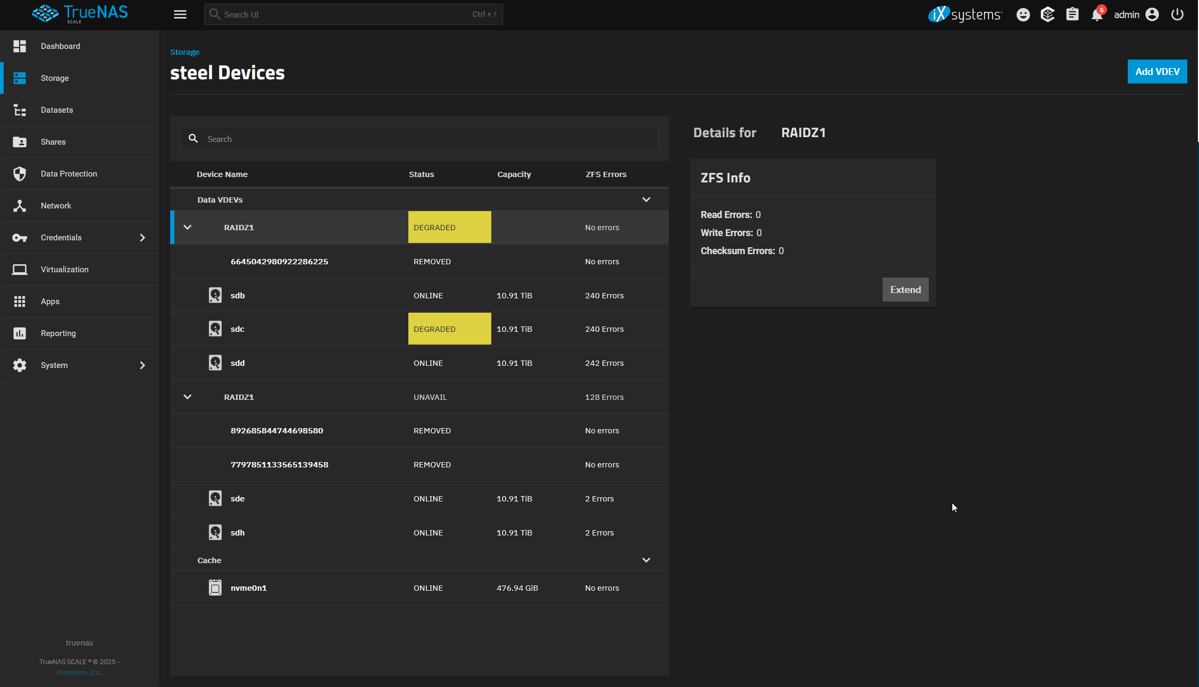Collapse the UNAVAIL RAIDZ1 vdev
The height and width of the screenshot is (687, 1199).
(x=187, y=397)
